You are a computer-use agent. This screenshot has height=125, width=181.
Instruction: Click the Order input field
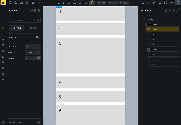click(x=31, y=58)
